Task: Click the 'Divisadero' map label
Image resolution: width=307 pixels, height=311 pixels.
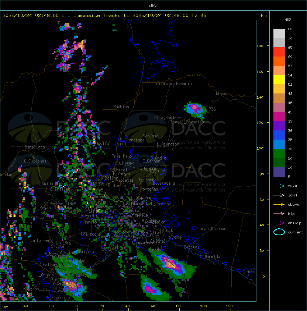Action: point(164,183)
